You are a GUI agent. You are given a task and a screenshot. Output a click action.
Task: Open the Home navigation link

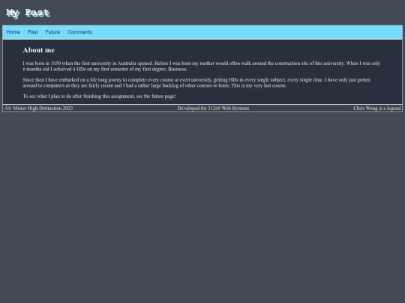click(x=13, y=32)
